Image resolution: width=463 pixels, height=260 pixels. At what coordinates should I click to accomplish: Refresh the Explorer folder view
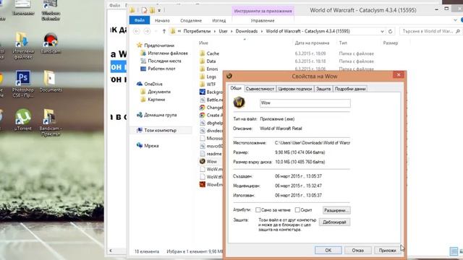coord(391,31)
